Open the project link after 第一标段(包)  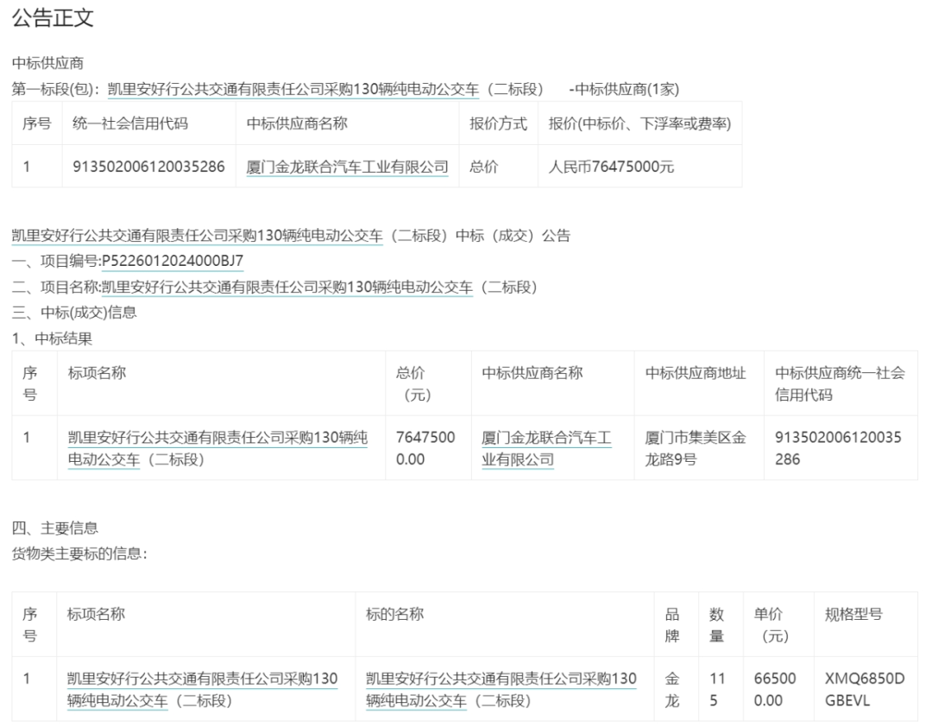293,89
